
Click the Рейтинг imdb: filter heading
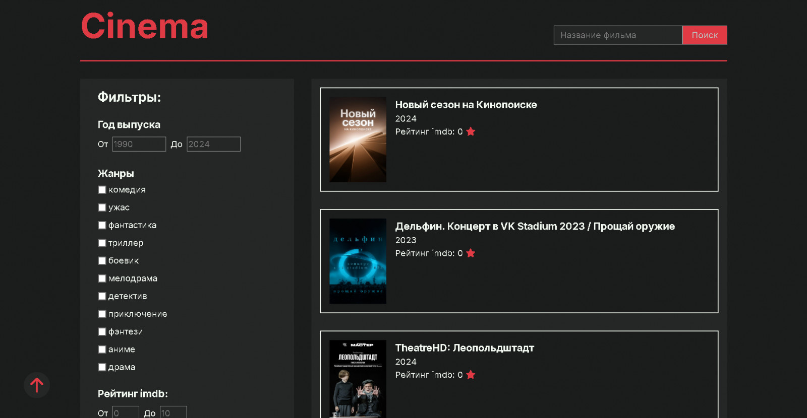tap(133, 394)
